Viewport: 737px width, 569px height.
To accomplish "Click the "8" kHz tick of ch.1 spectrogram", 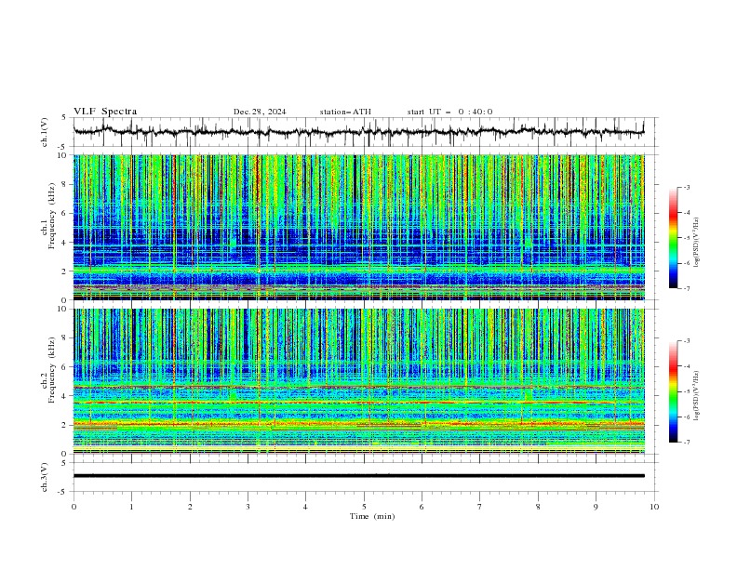I will (66, 184).
